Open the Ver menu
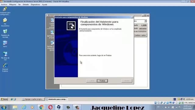195x110 pixels. (19, 5)
